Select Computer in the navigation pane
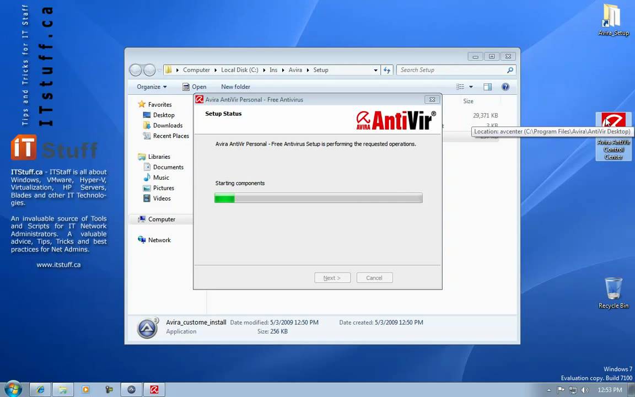Screen dimensions: 635x397 point(161,219)
